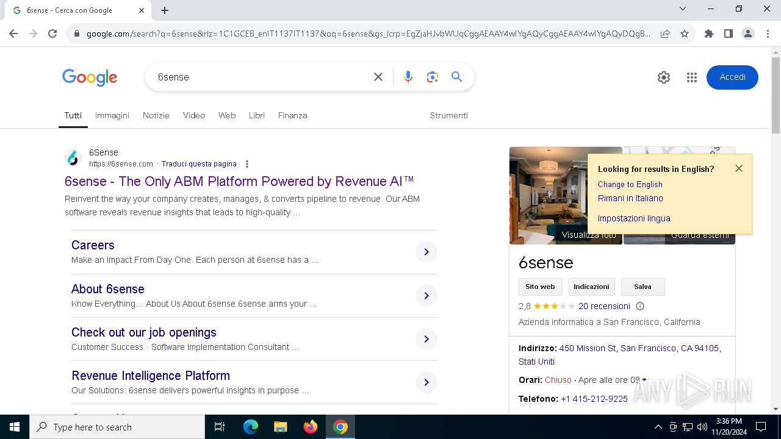Click taskbar search box
Screen dimensions: 781x439
117,427
